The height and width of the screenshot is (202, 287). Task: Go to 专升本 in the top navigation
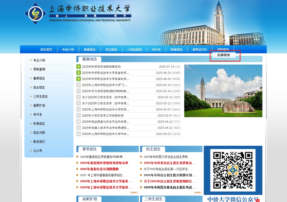pyautogui.click(x=156, y=50)
